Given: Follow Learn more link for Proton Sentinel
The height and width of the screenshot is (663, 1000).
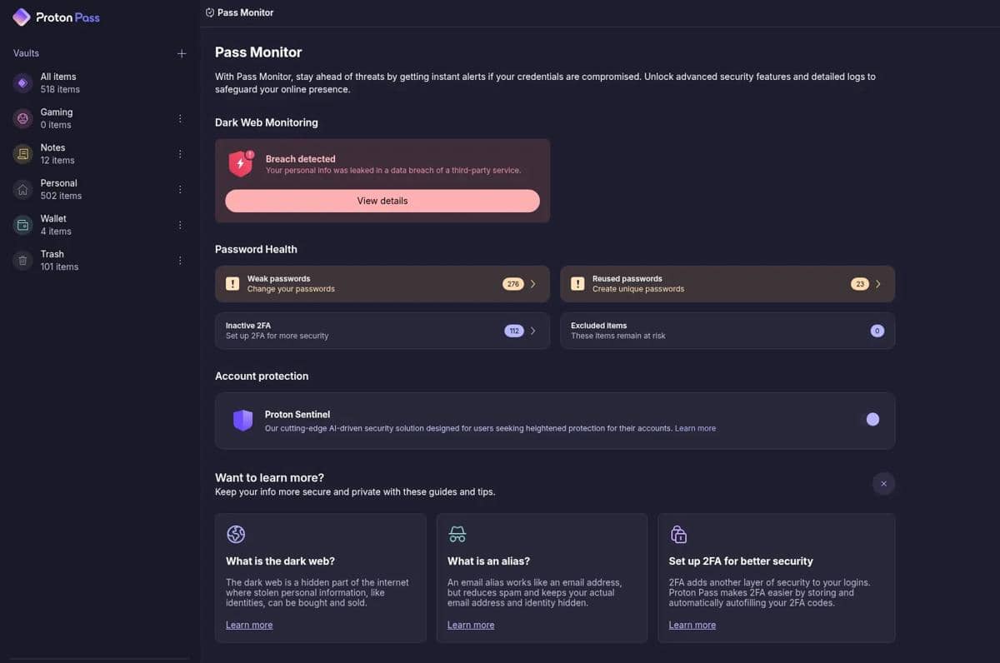Looking at the screenshot, I should (695, 428).
